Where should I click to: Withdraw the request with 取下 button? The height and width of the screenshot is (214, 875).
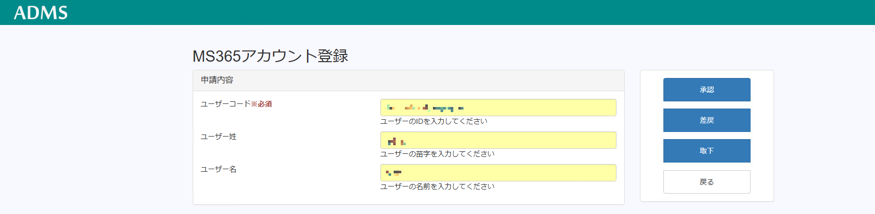coord(707,151)
